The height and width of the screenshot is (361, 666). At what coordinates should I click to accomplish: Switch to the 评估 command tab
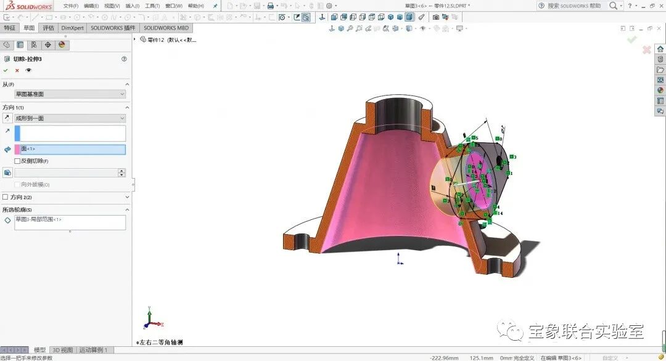click(x=49, y=28)
